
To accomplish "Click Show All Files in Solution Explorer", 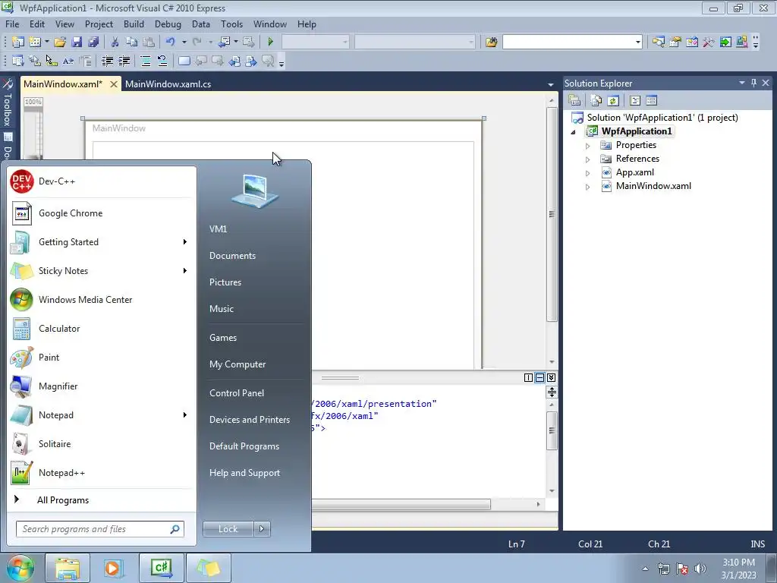I will (596, 101).
